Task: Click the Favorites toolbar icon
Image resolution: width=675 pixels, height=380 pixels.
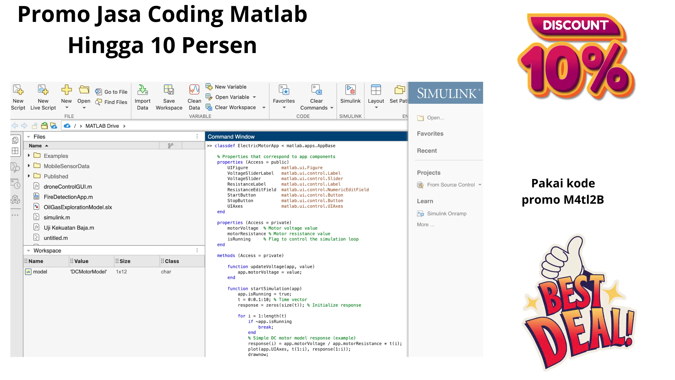Action: coord(284,90)
